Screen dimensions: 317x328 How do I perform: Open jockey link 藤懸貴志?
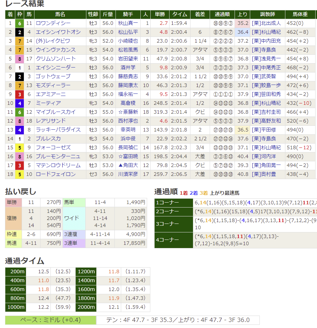(x=128, y=76)
